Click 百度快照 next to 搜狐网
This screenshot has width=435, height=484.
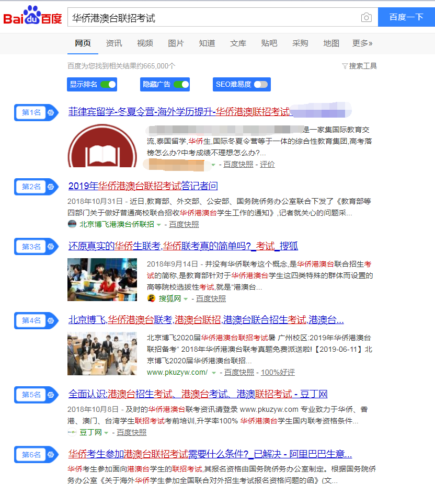(211, 298)
